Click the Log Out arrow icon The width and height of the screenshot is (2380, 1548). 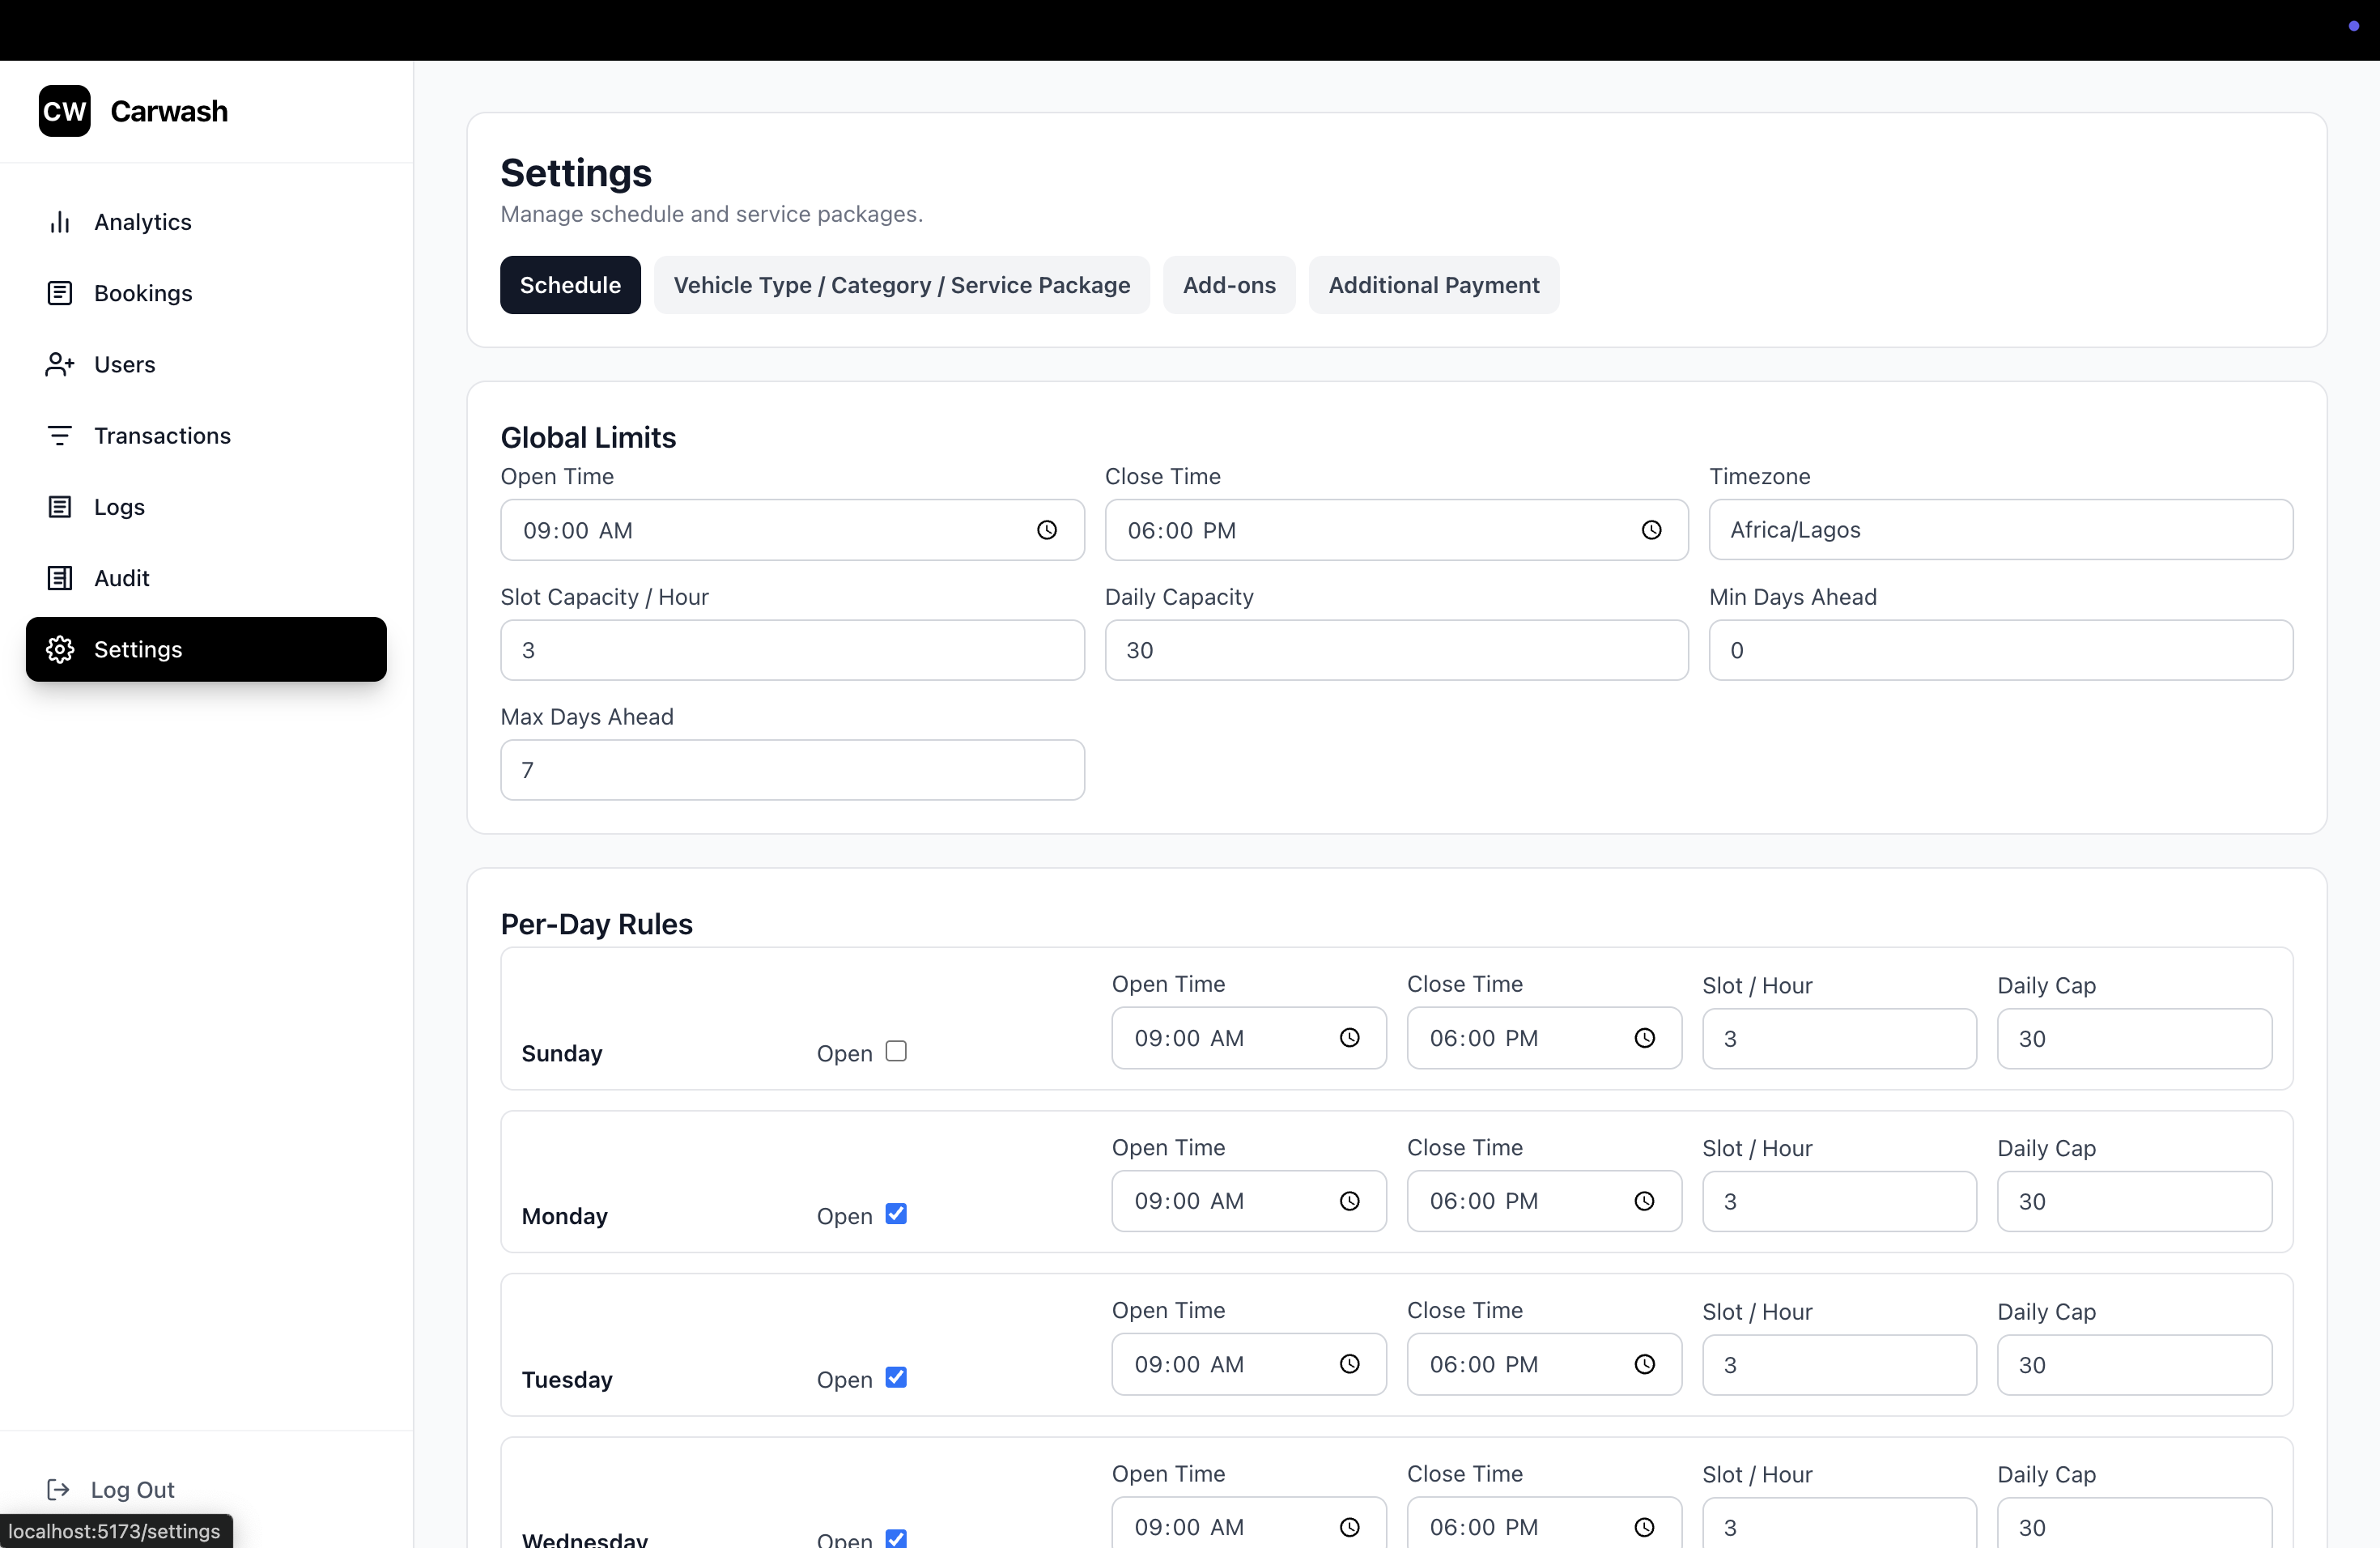point(58,1490)
